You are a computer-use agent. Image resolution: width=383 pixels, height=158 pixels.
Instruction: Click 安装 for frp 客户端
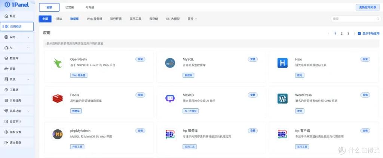pos(365,131)
